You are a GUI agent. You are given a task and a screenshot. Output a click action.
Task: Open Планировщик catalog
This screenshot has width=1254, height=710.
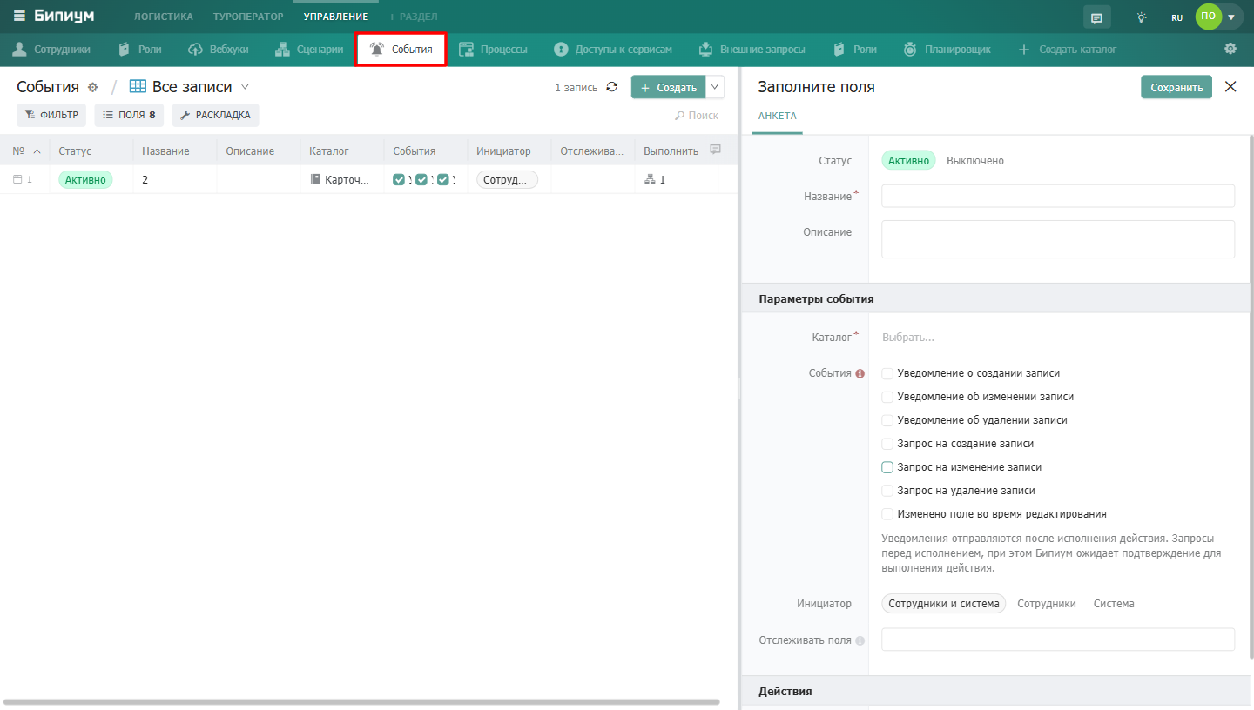coord(947,50)
